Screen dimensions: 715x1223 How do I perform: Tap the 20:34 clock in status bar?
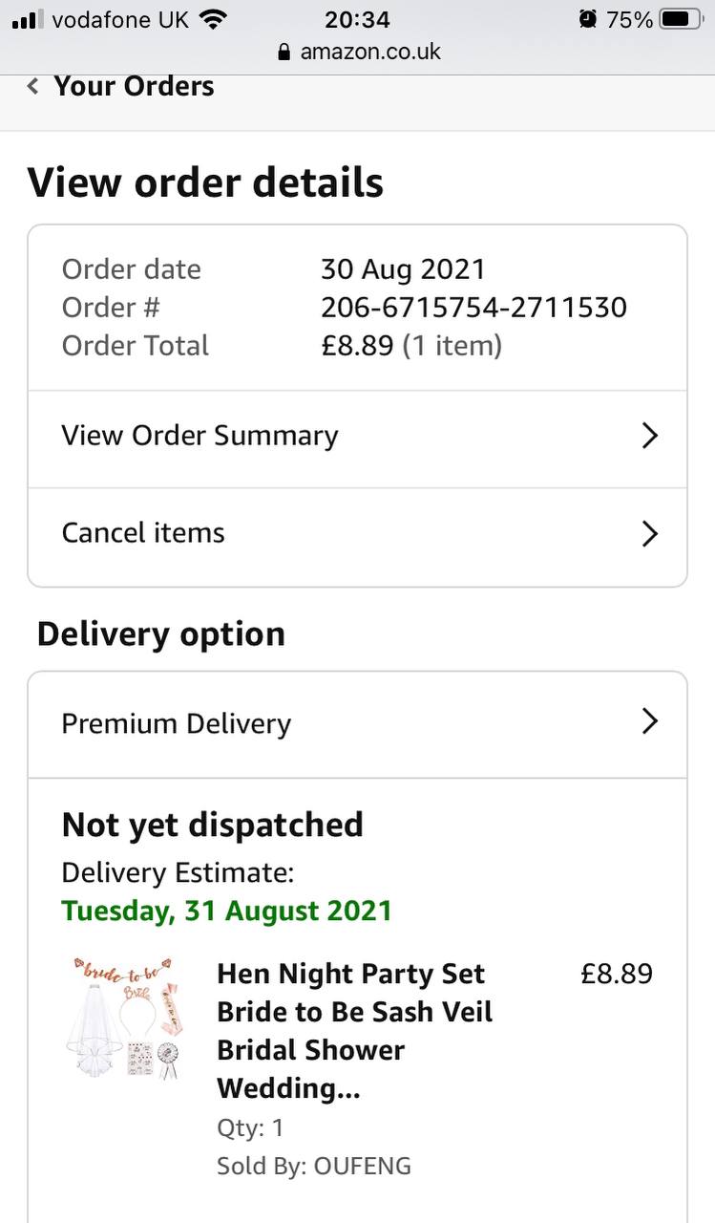pyautogui.click(x=357, y=19)
